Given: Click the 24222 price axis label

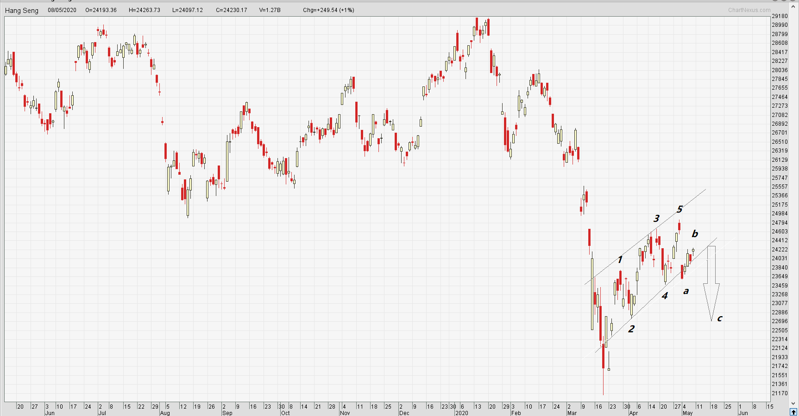Looking at the screenshot, I should (x=780, y=250).
